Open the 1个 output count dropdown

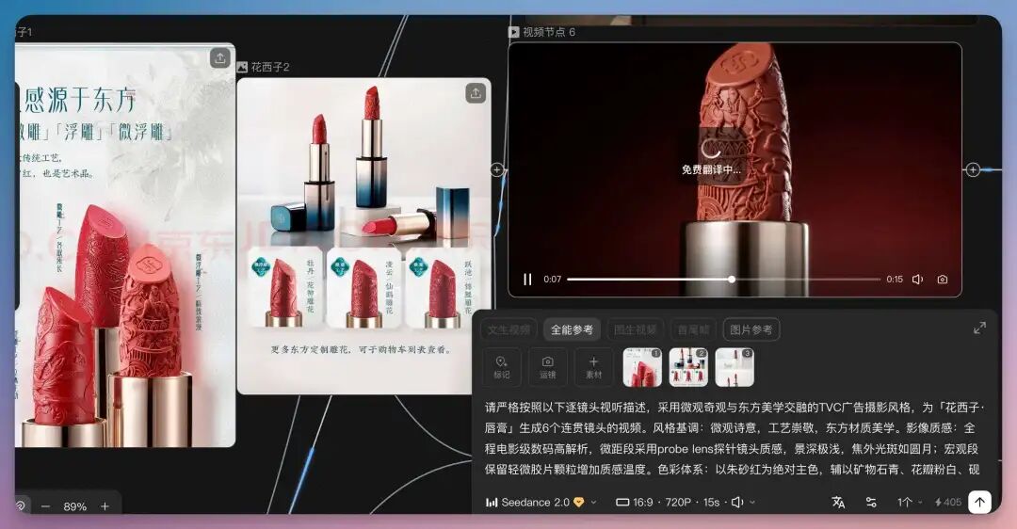tap(910, 503)
